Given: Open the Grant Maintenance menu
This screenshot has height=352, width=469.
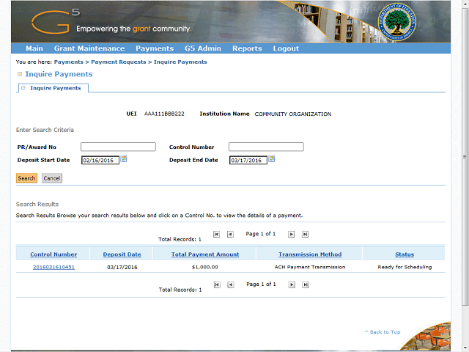Looking at the screenshot, I should 89,48.
